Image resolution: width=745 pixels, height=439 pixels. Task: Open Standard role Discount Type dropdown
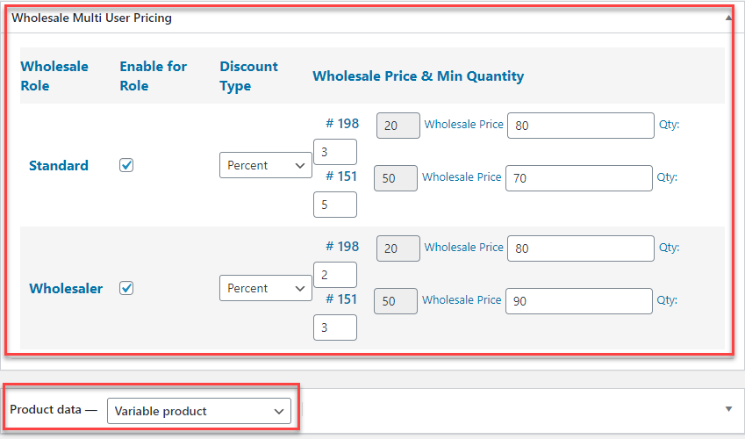265,165
